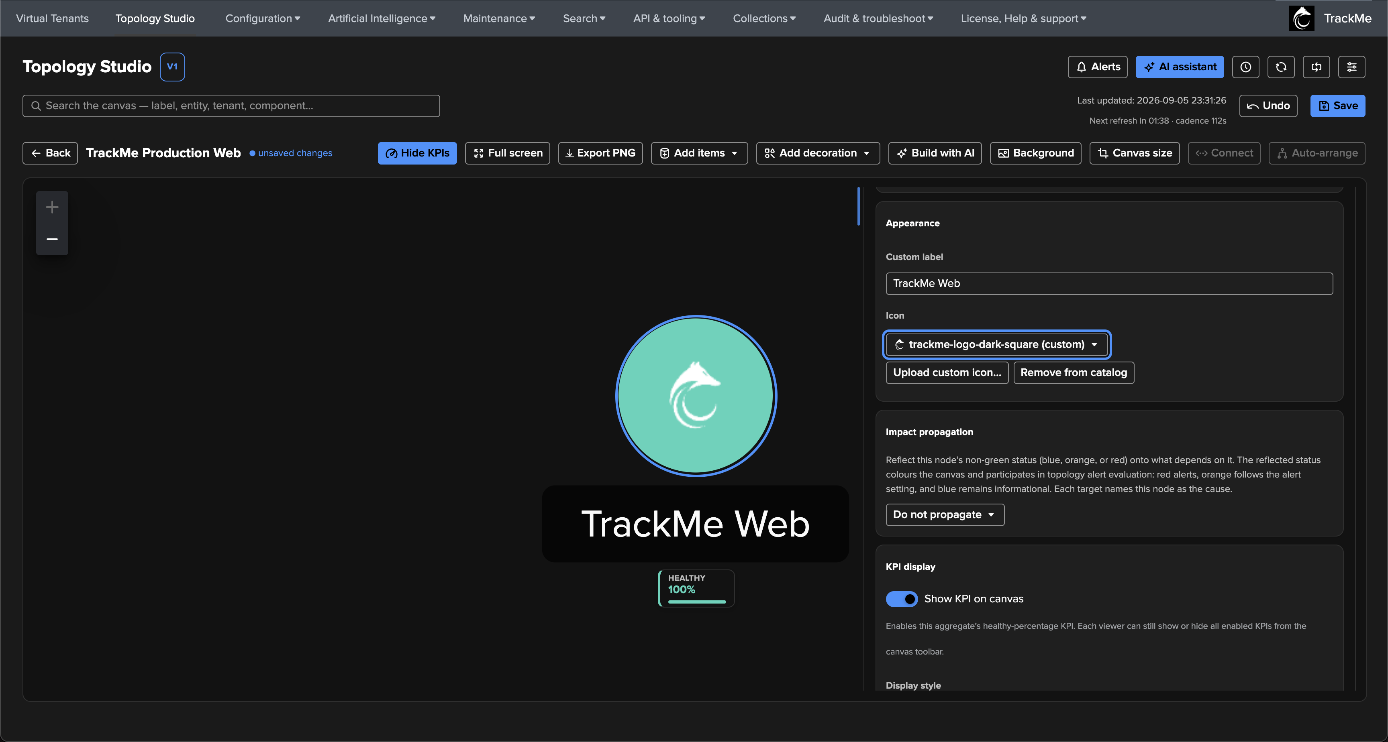Open Canvas size settings
Screen dimensions: 1388x742
pyautogui.click(x=1134, y=153)
